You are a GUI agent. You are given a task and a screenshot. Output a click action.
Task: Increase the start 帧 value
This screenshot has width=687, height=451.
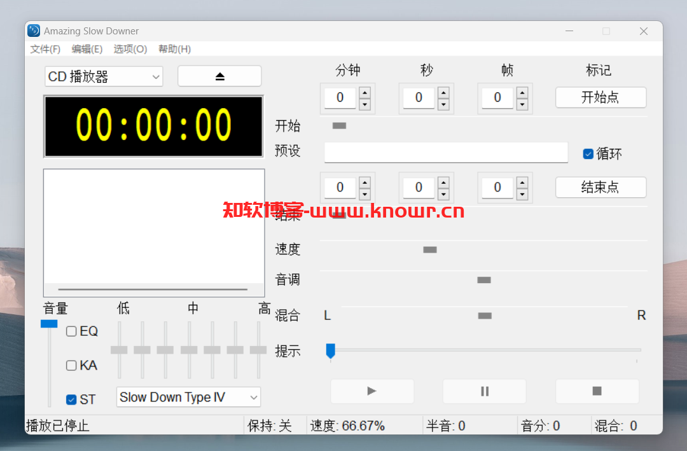coord(522,92)
